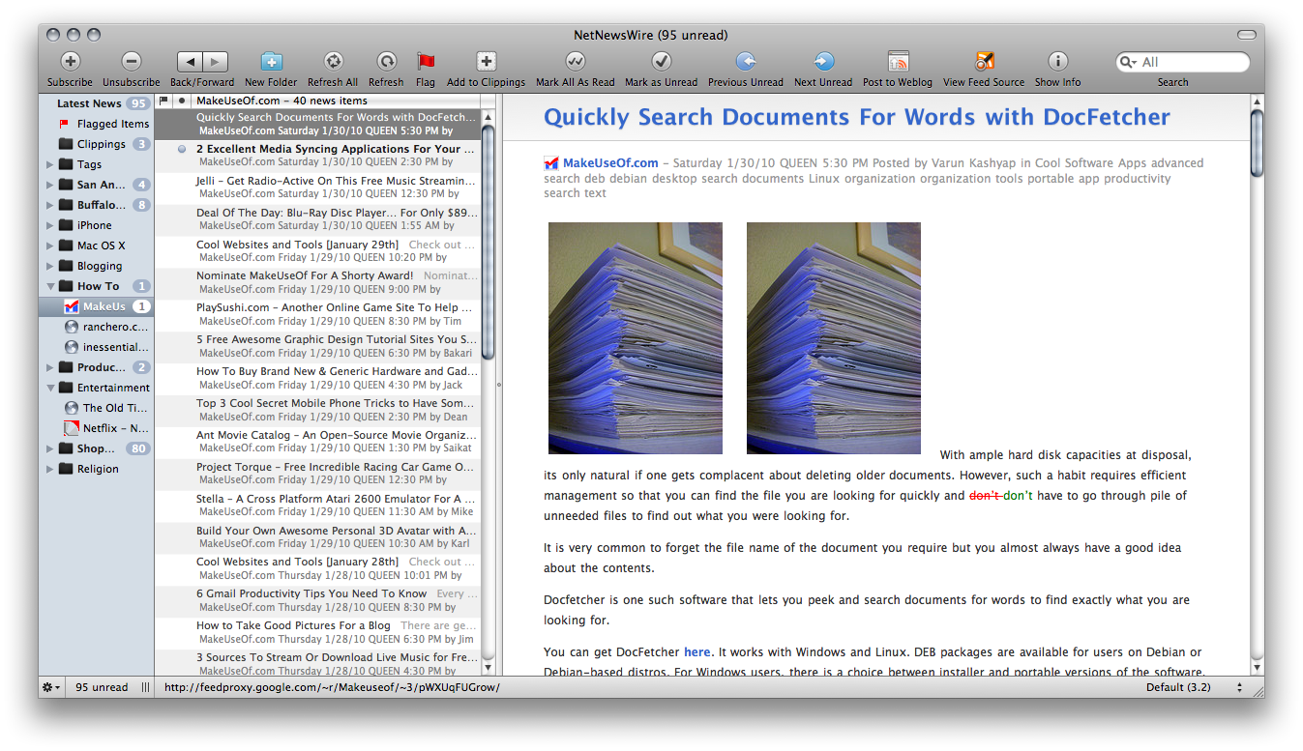Open the gear action menu in status bar
The image size is (1303, 751).
tap(50, 687)
